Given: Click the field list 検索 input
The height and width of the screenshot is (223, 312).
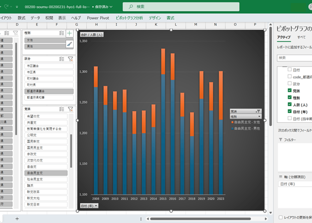Looking at the screenshot, I should (x=294, y=58).
